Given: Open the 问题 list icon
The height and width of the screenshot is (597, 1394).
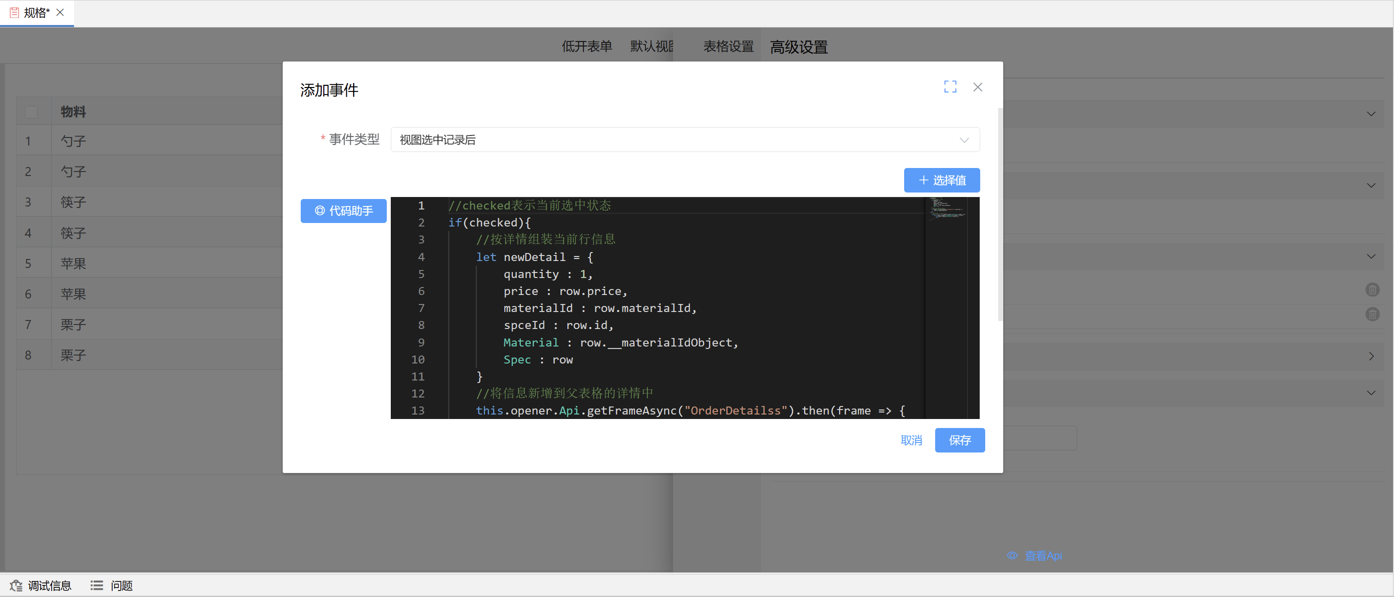Looking at the screenshot, I should point(97,585).
